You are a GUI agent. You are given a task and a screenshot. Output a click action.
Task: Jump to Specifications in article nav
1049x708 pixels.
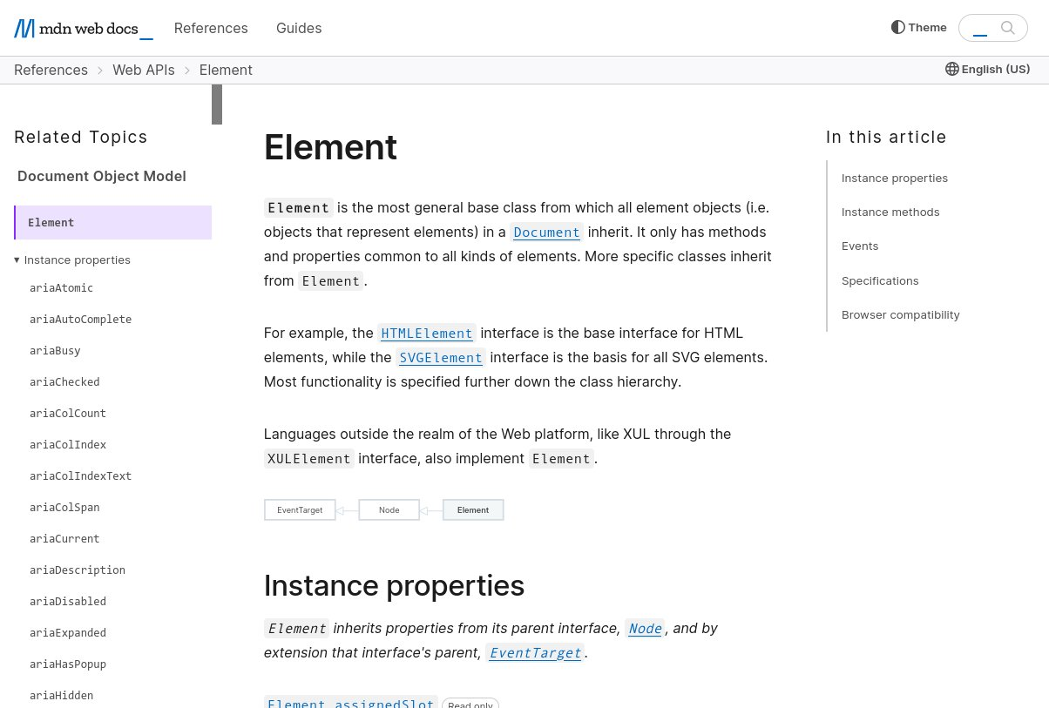(x=880, y=280)
